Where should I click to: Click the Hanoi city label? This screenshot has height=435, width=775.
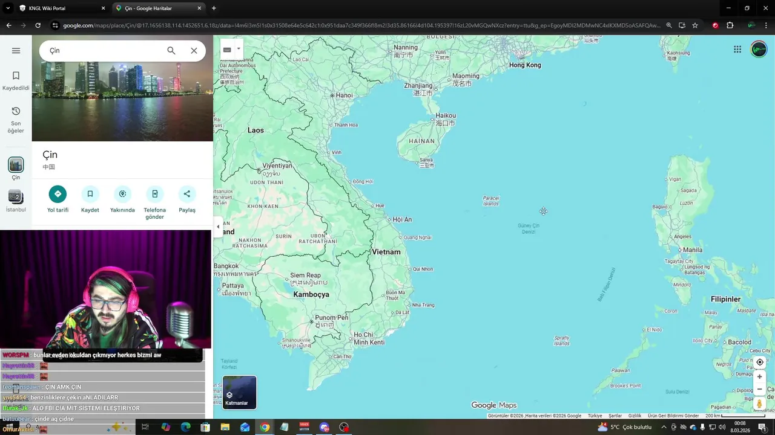(344, 95)
